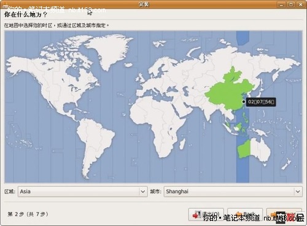Proceed with the Forward button
This screenshot has width=307, height=226.
coord(284,215)
